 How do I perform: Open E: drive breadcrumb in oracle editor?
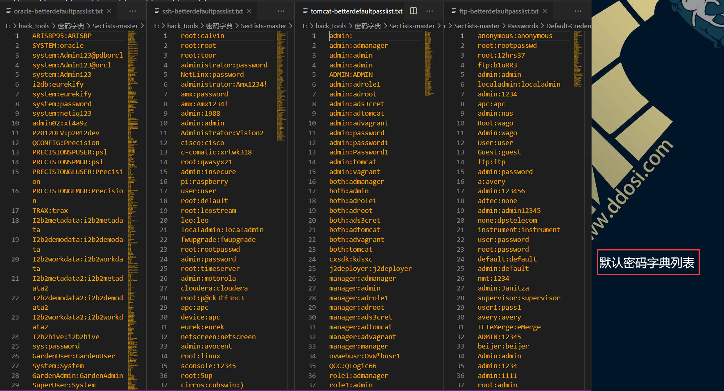point(8,26)
